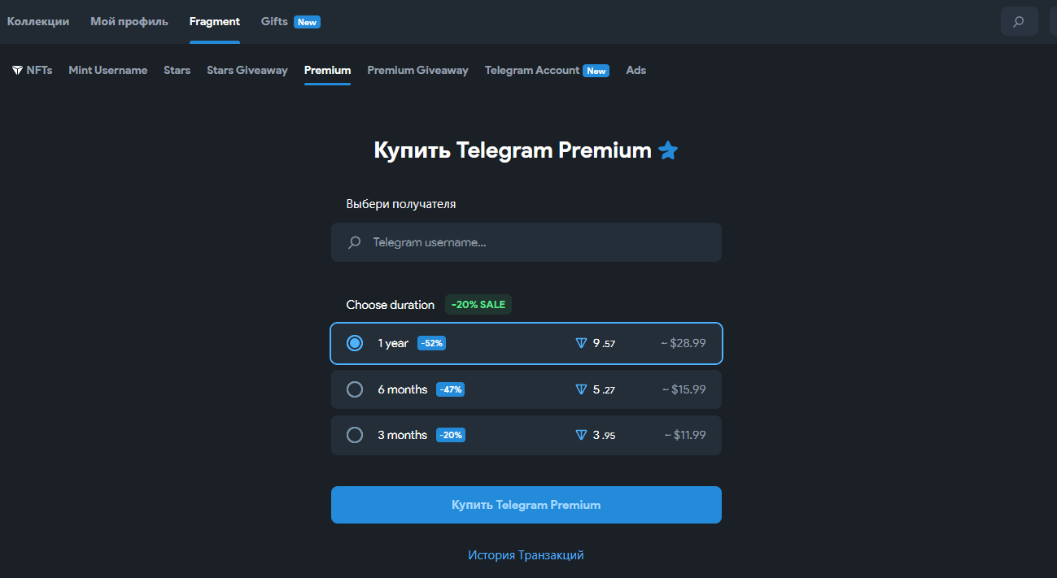
Task: Click the NFTs tab with diamond icon
Action: pyautogui.click(x=32, y=70)
